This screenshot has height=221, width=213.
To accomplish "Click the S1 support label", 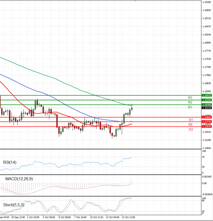I will [x=191, y=120].
